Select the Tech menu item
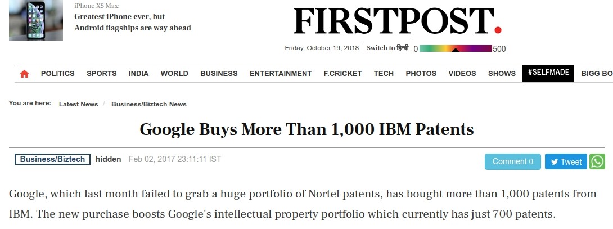The height and width of the screenshot is (229, 613). pos(384,74)
